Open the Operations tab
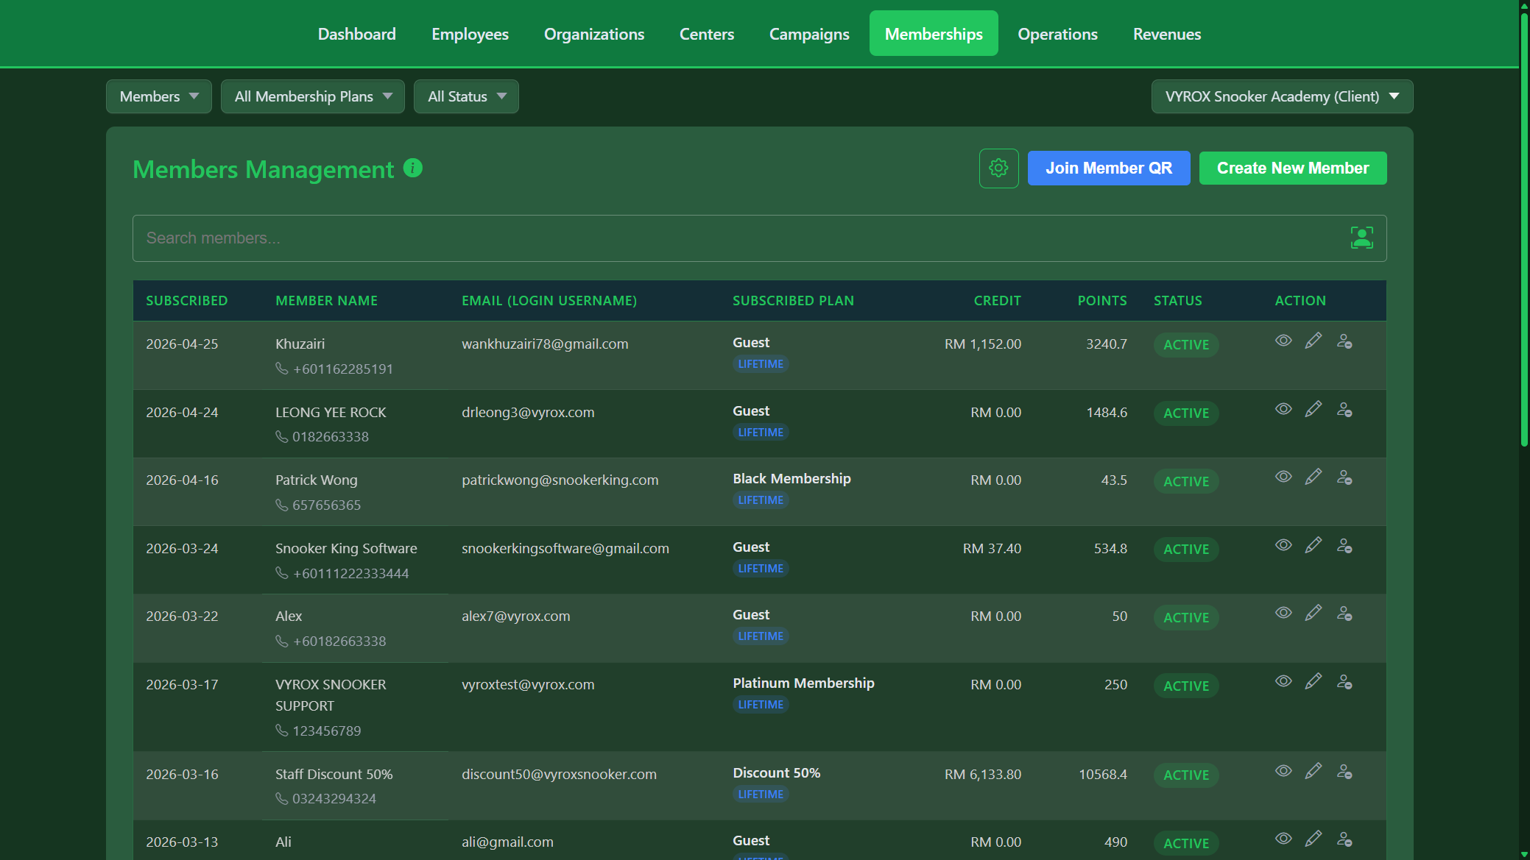 coord(1057,34)
